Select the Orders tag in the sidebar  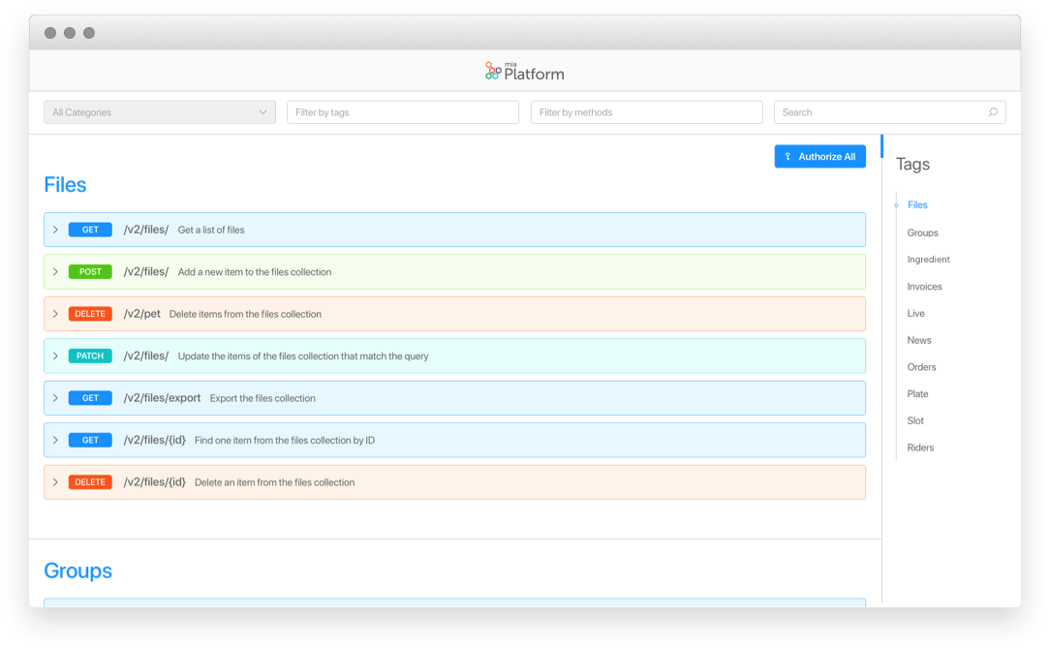[x=921, y=367]
